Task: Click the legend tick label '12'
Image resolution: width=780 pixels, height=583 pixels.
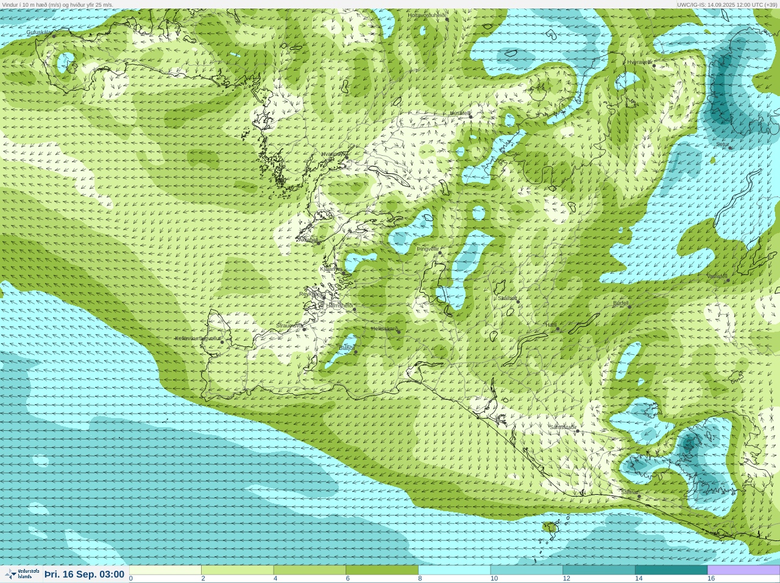Action: (567, 579)
